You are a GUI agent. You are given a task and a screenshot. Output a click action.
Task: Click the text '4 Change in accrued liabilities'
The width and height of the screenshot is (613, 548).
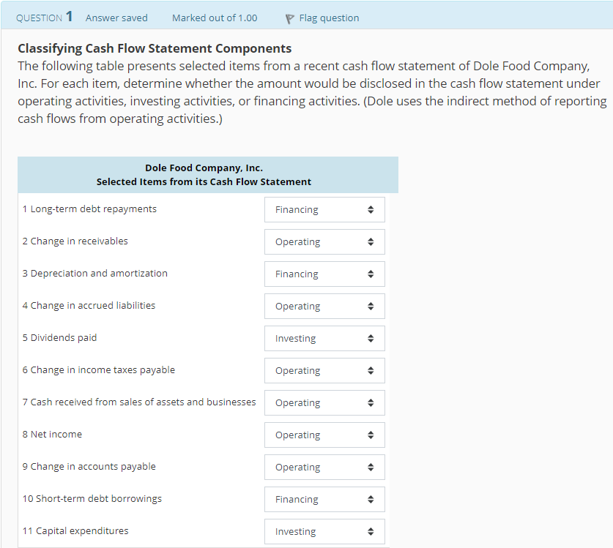(89, 305)
